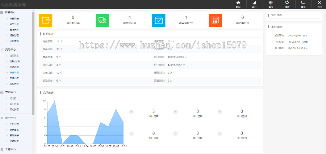Collapse the 用户中心 sidebar group

pyautogui.click(x=11, y=118)
